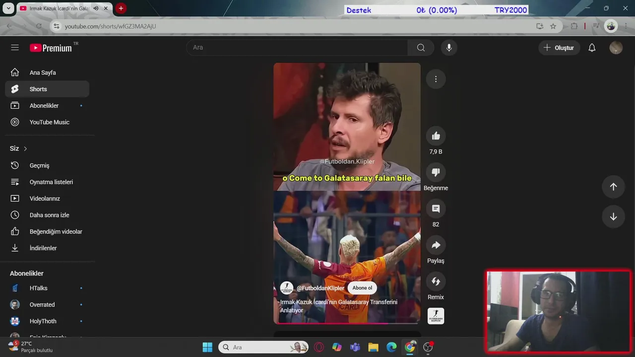
Task: Bookmark this page with star icon
Action: (x=553, y=26)
